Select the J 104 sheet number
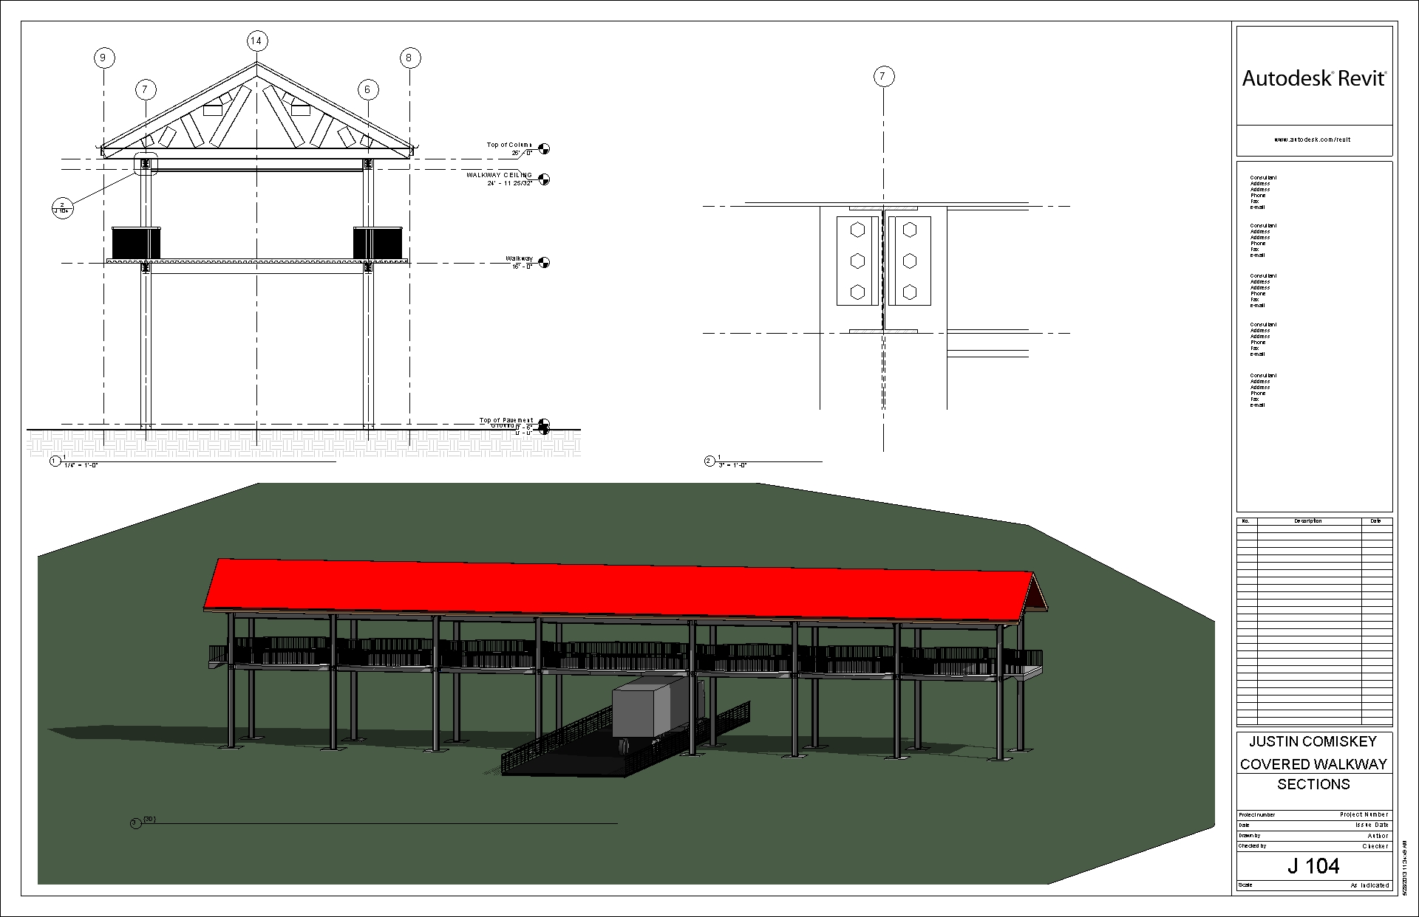Screen dimensions: 1419x917 pyautogui.click(x=1313, y=866)
